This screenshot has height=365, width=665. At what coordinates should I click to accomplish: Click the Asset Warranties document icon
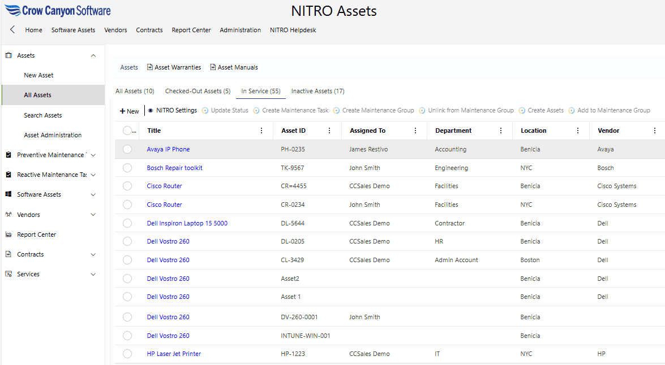pos(150,67)
